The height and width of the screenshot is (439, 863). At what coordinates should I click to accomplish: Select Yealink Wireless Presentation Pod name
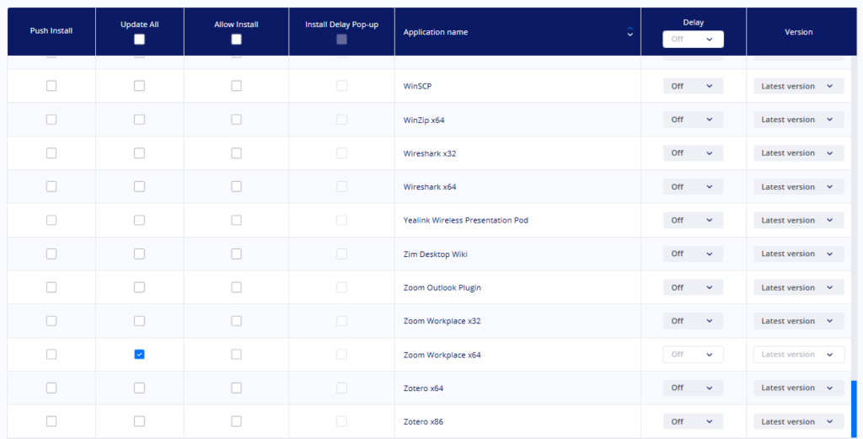tap(465, 220)
